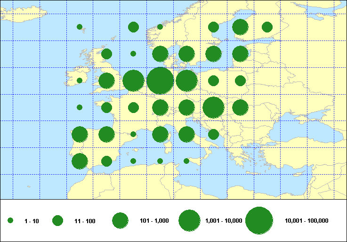
Task: Click the largest circle over the Netherlands
Action: pyautogui.click(x=160, y=81)
